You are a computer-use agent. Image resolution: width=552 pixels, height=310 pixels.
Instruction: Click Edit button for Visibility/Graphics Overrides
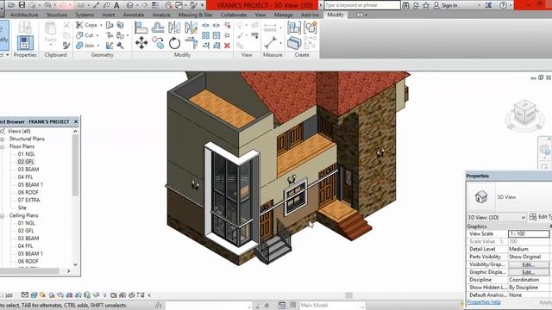click(x=529, y=264)
